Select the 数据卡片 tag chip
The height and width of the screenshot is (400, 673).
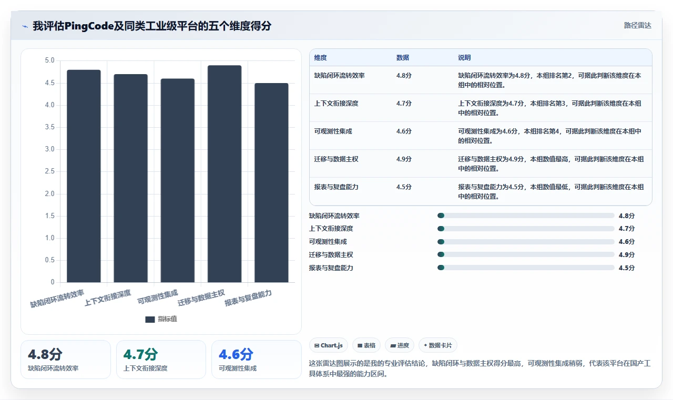(438, 345)
